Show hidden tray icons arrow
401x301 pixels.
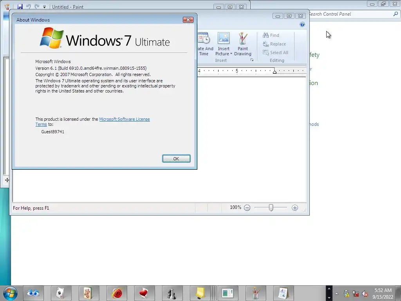click(336, 294)
